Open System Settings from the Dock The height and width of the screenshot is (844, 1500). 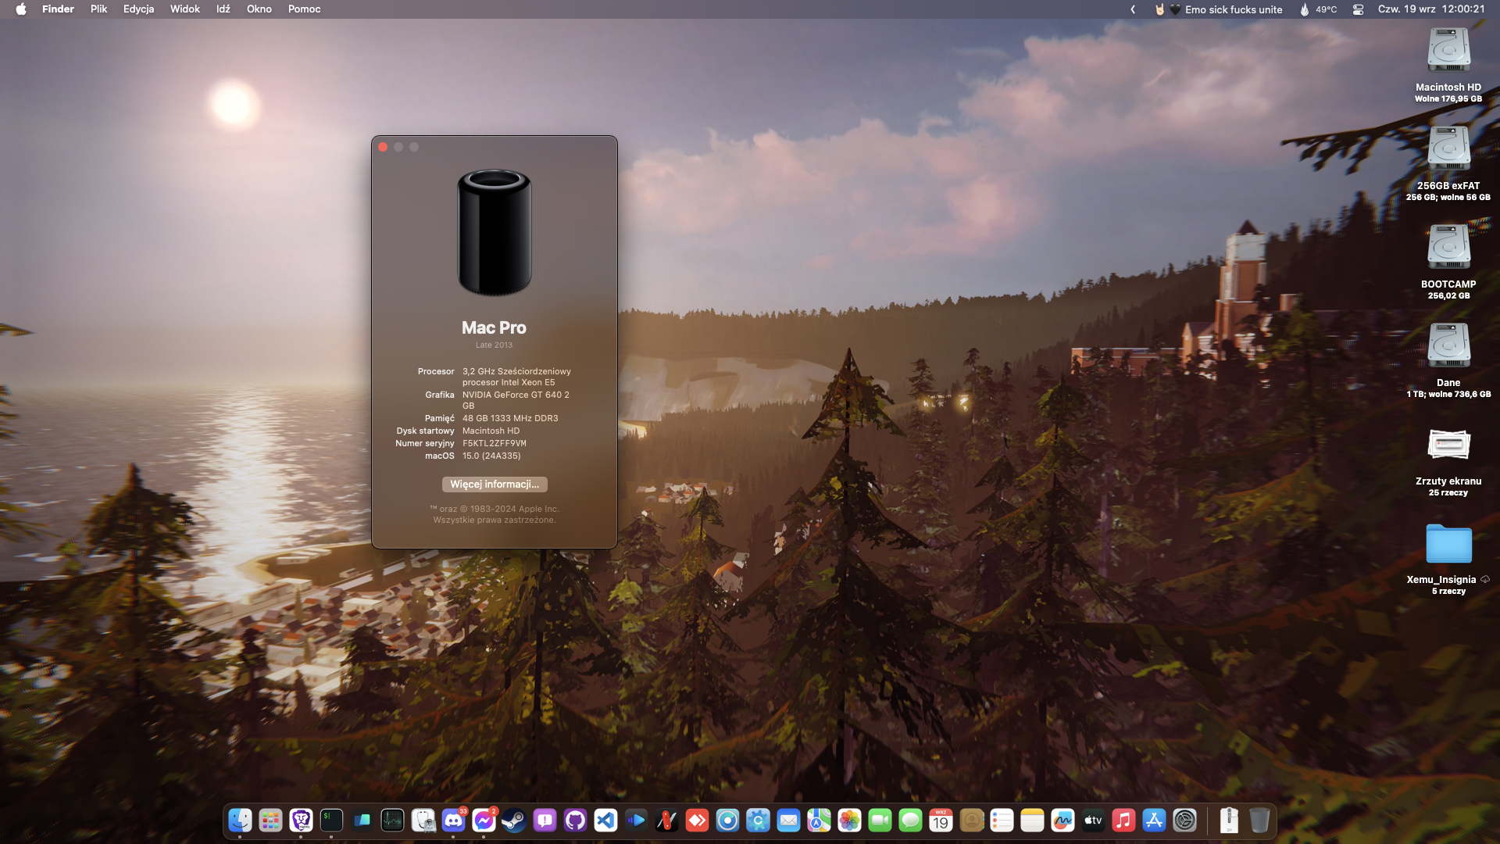1184,820
